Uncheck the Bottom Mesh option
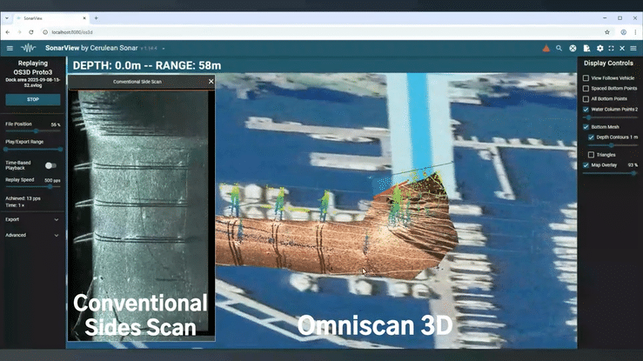 point(586,127)
